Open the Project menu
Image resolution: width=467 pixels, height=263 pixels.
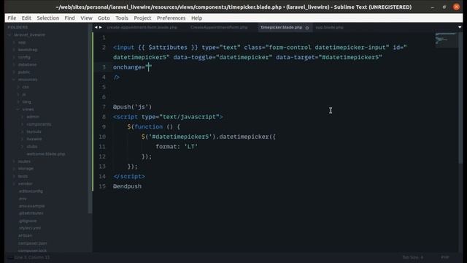tap(142, 18)
